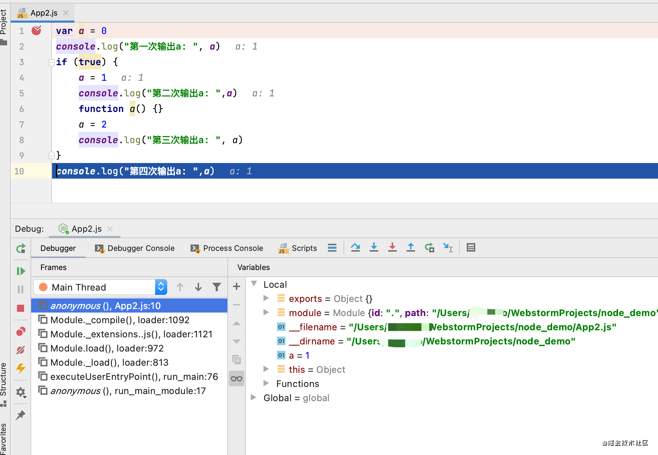Close the App2.js debug session tab
Viewport: 658px width, 455px height.
(x=110, y=229)
